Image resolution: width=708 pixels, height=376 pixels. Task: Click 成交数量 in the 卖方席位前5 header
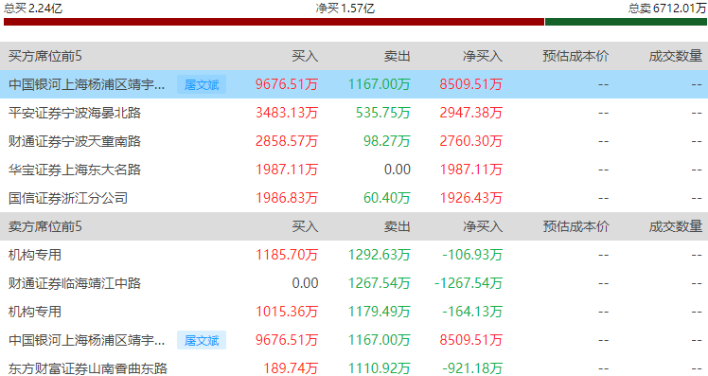tap(676, 226)
